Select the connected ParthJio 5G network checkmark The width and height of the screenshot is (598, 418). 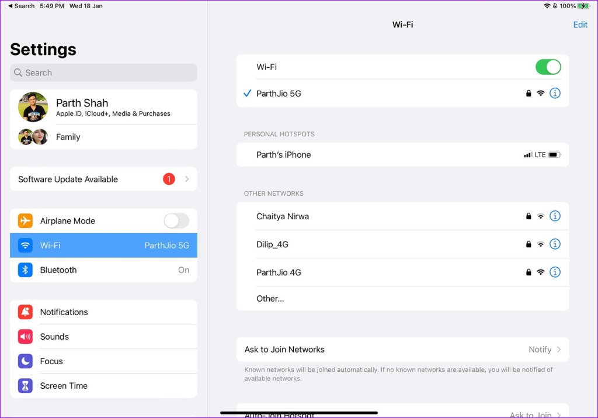coord(247,93)
